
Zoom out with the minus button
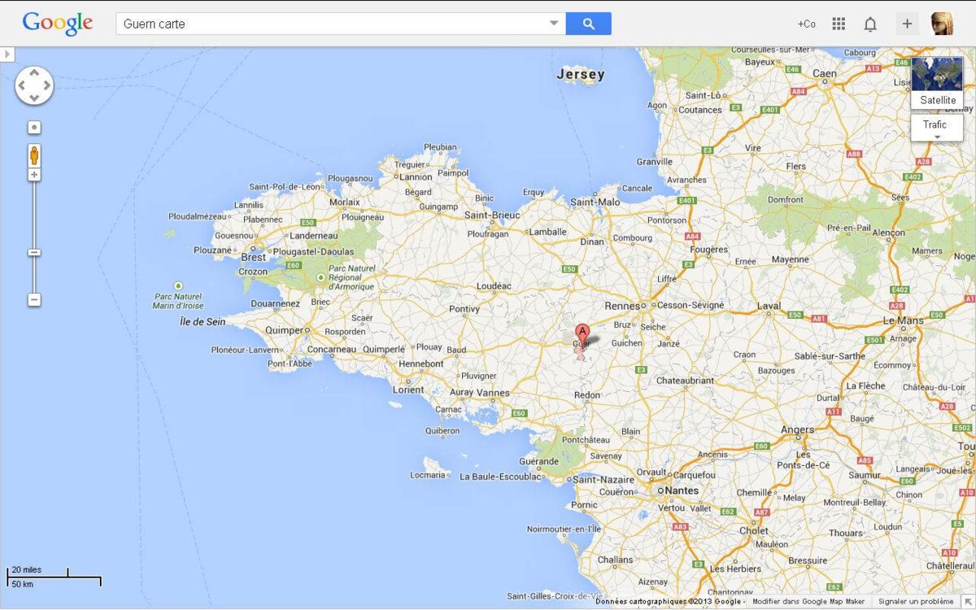[x=34, y=300]
